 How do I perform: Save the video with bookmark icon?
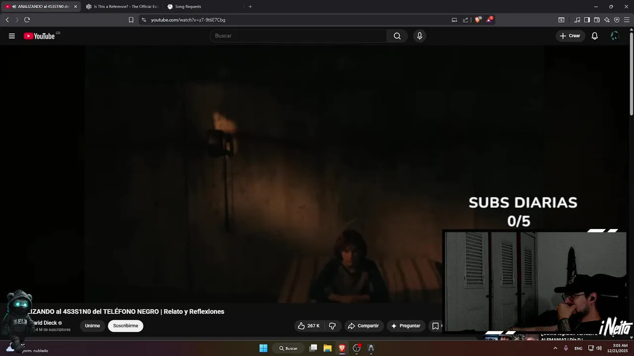[x=435, y=326]
